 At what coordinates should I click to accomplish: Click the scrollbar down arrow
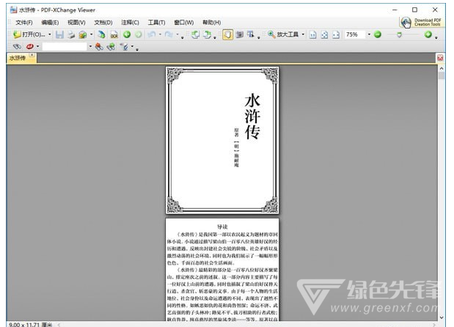(442, 317)
